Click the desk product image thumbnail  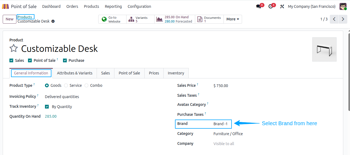coord(324,49)
